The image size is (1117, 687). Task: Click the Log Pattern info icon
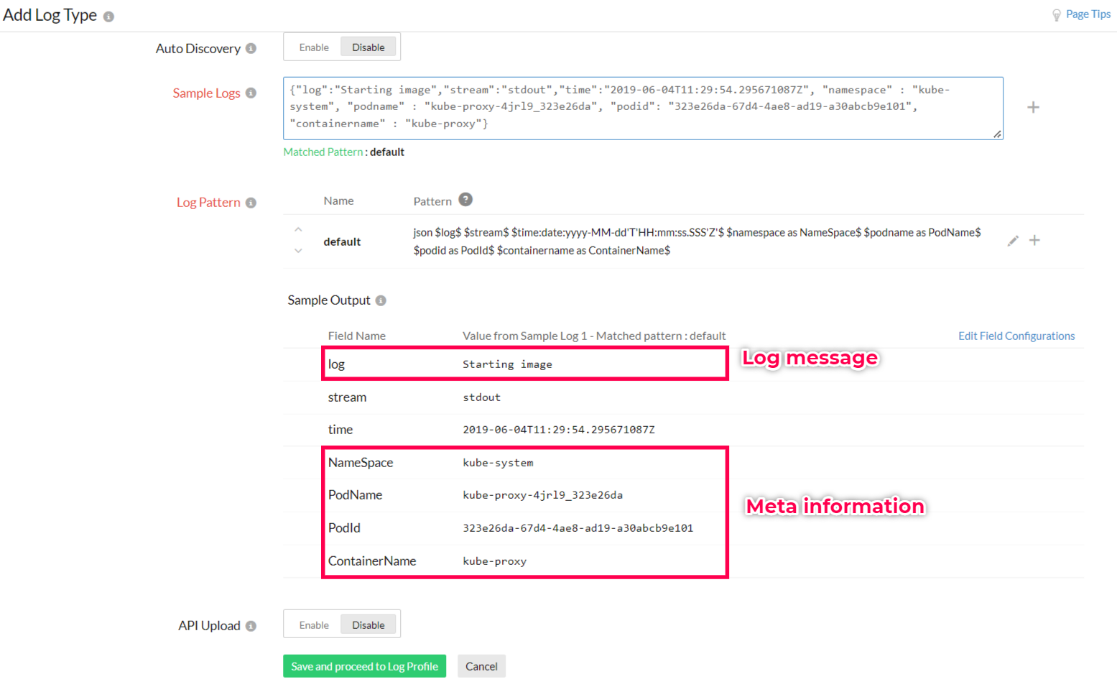pos(251,203)
